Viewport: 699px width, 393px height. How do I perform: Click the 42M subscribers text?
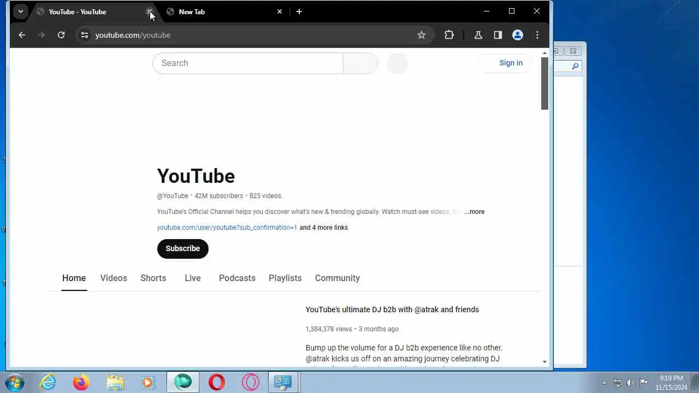coord(219,196)
